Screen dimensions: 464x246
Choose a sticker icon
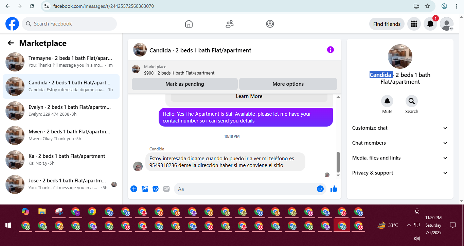(156, 189)
